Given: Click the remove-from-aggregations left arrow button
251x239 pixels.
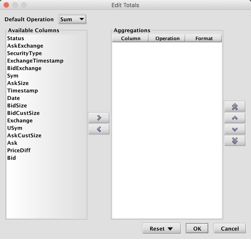Looking at the screenshot, I should 99,129.
